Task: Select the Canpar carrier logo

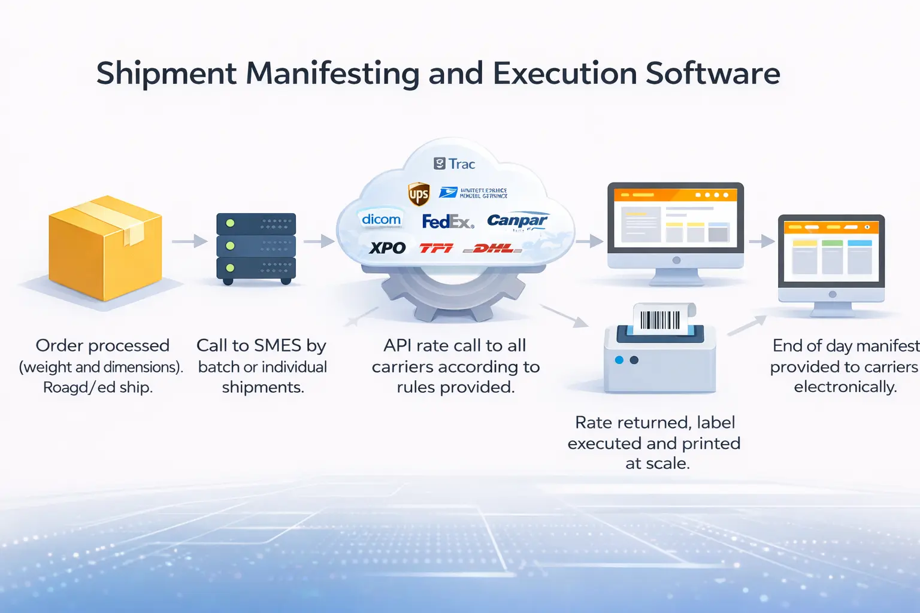Action: pos(517,221)
